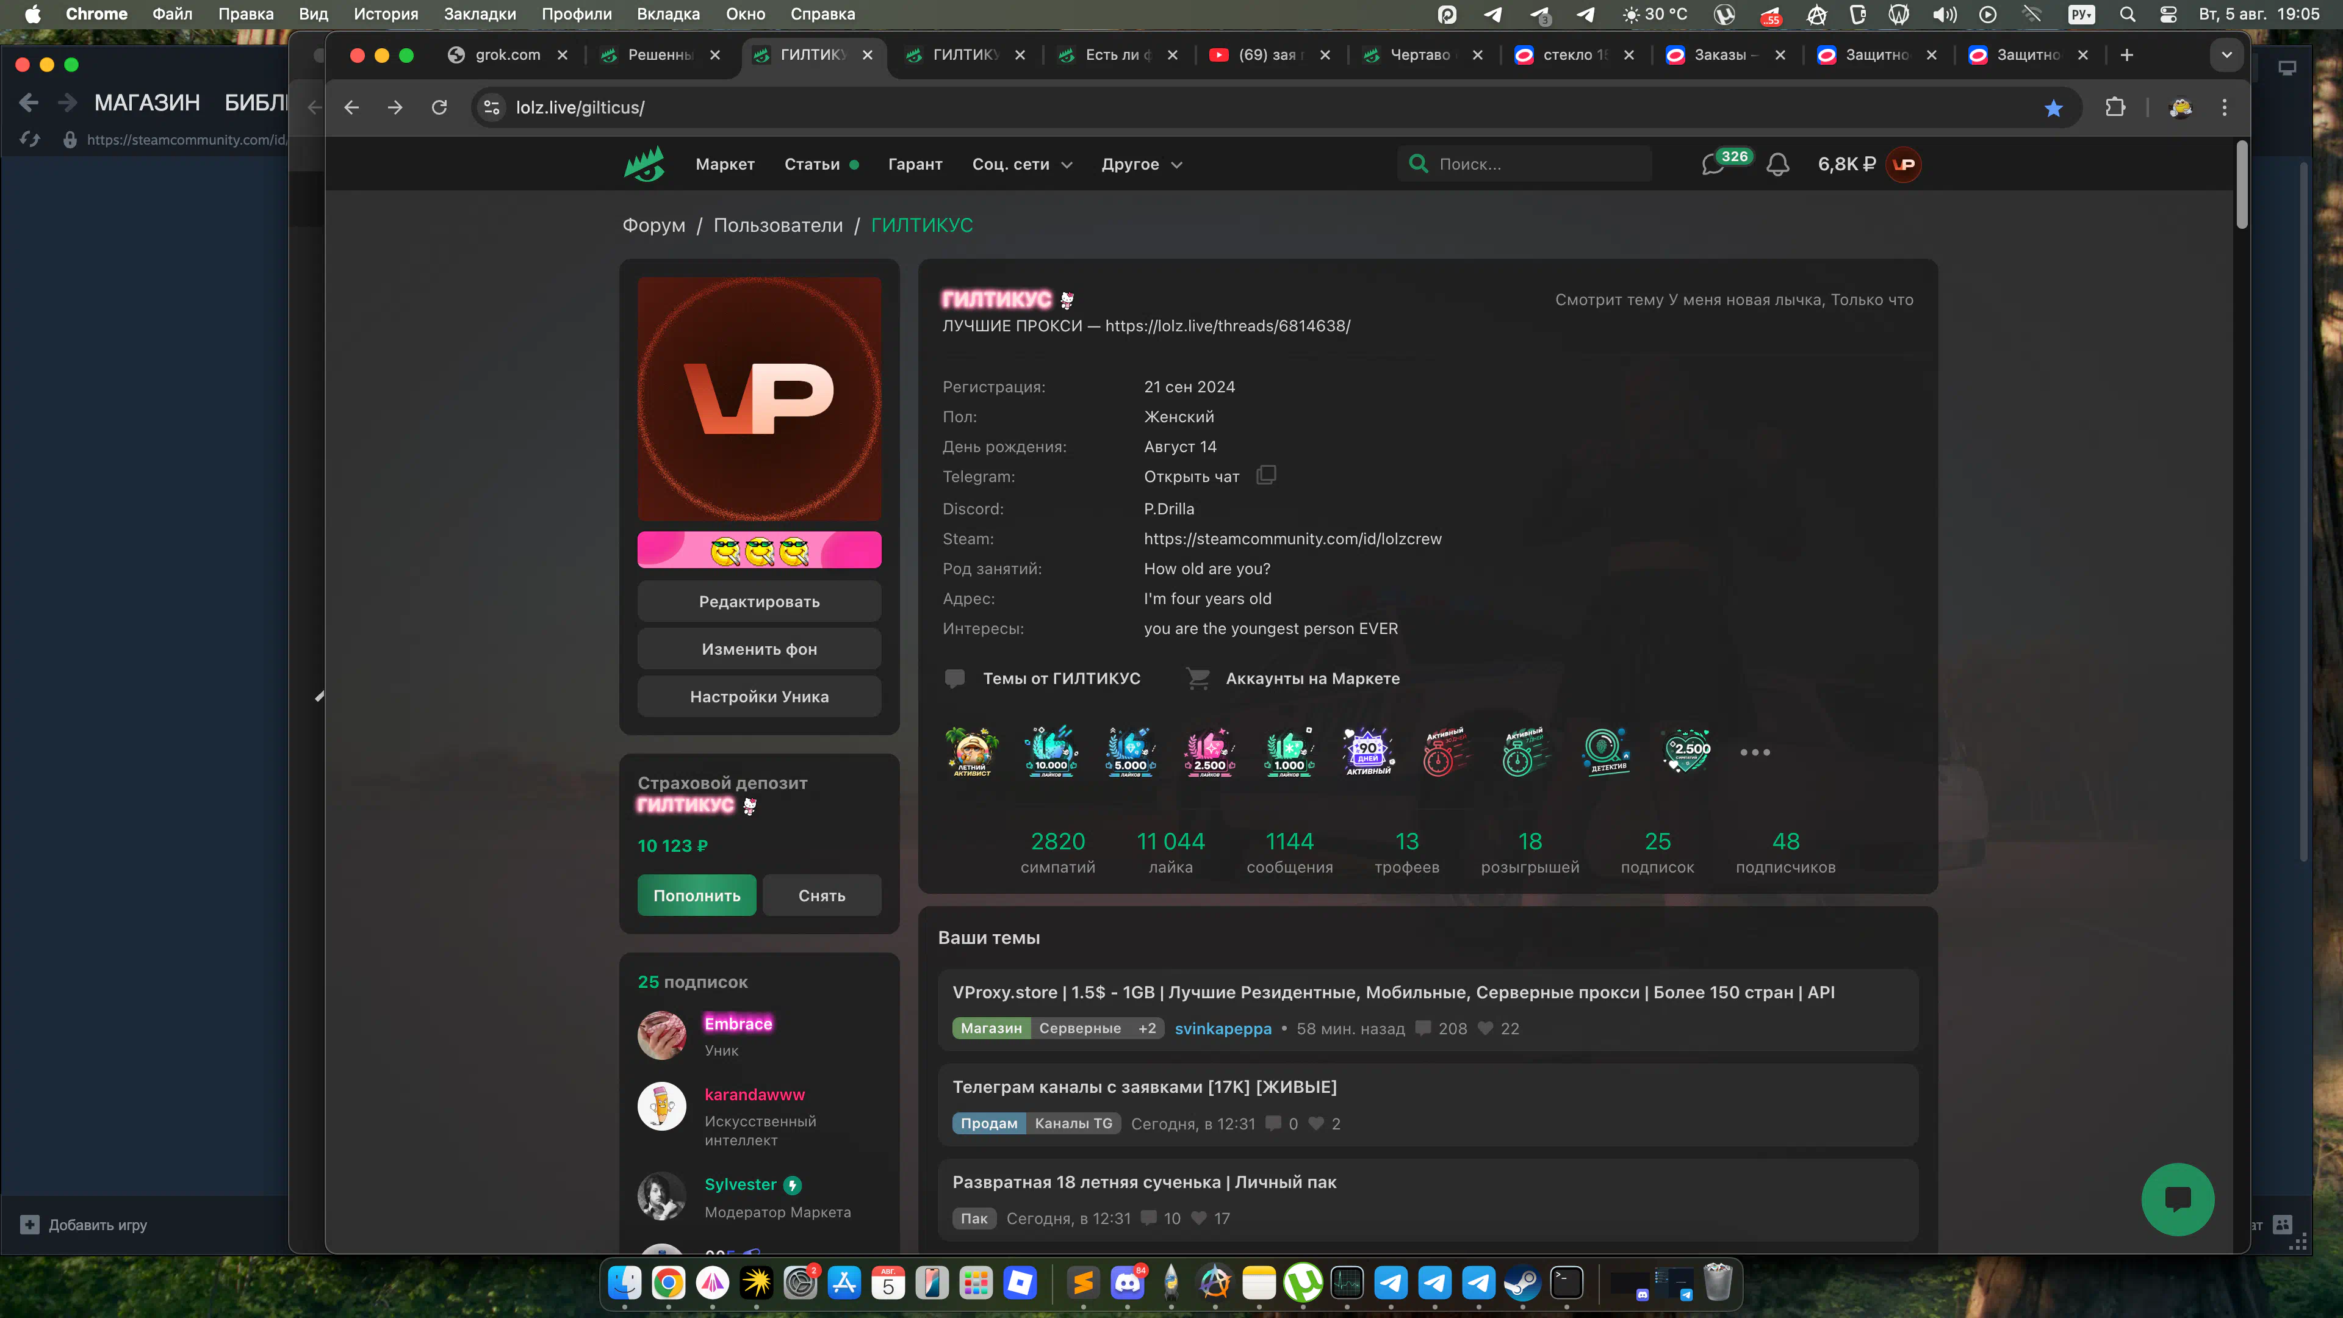
Task: Click the large VP profile avatar image
Action: click(x=760, y=398)
